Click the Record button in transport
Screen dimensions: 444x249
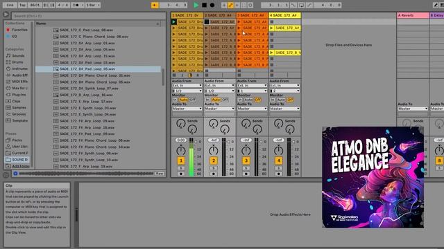click(212, 5)
